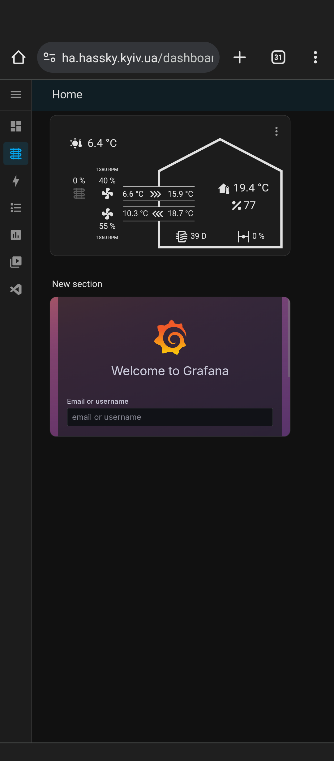The image size is (334, 761).
Task: Open a new browser tab
Action: (x=240, y=58)
